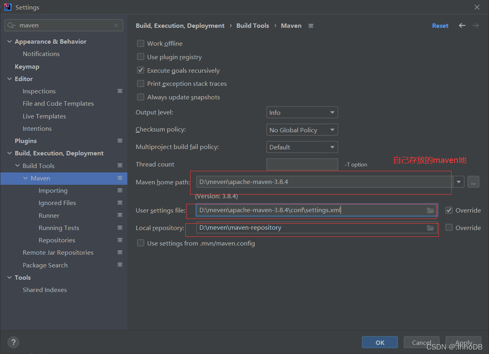Click the project-level icon next to Running Tests
This screenshot has width=489, height=354.
[120, 228]
